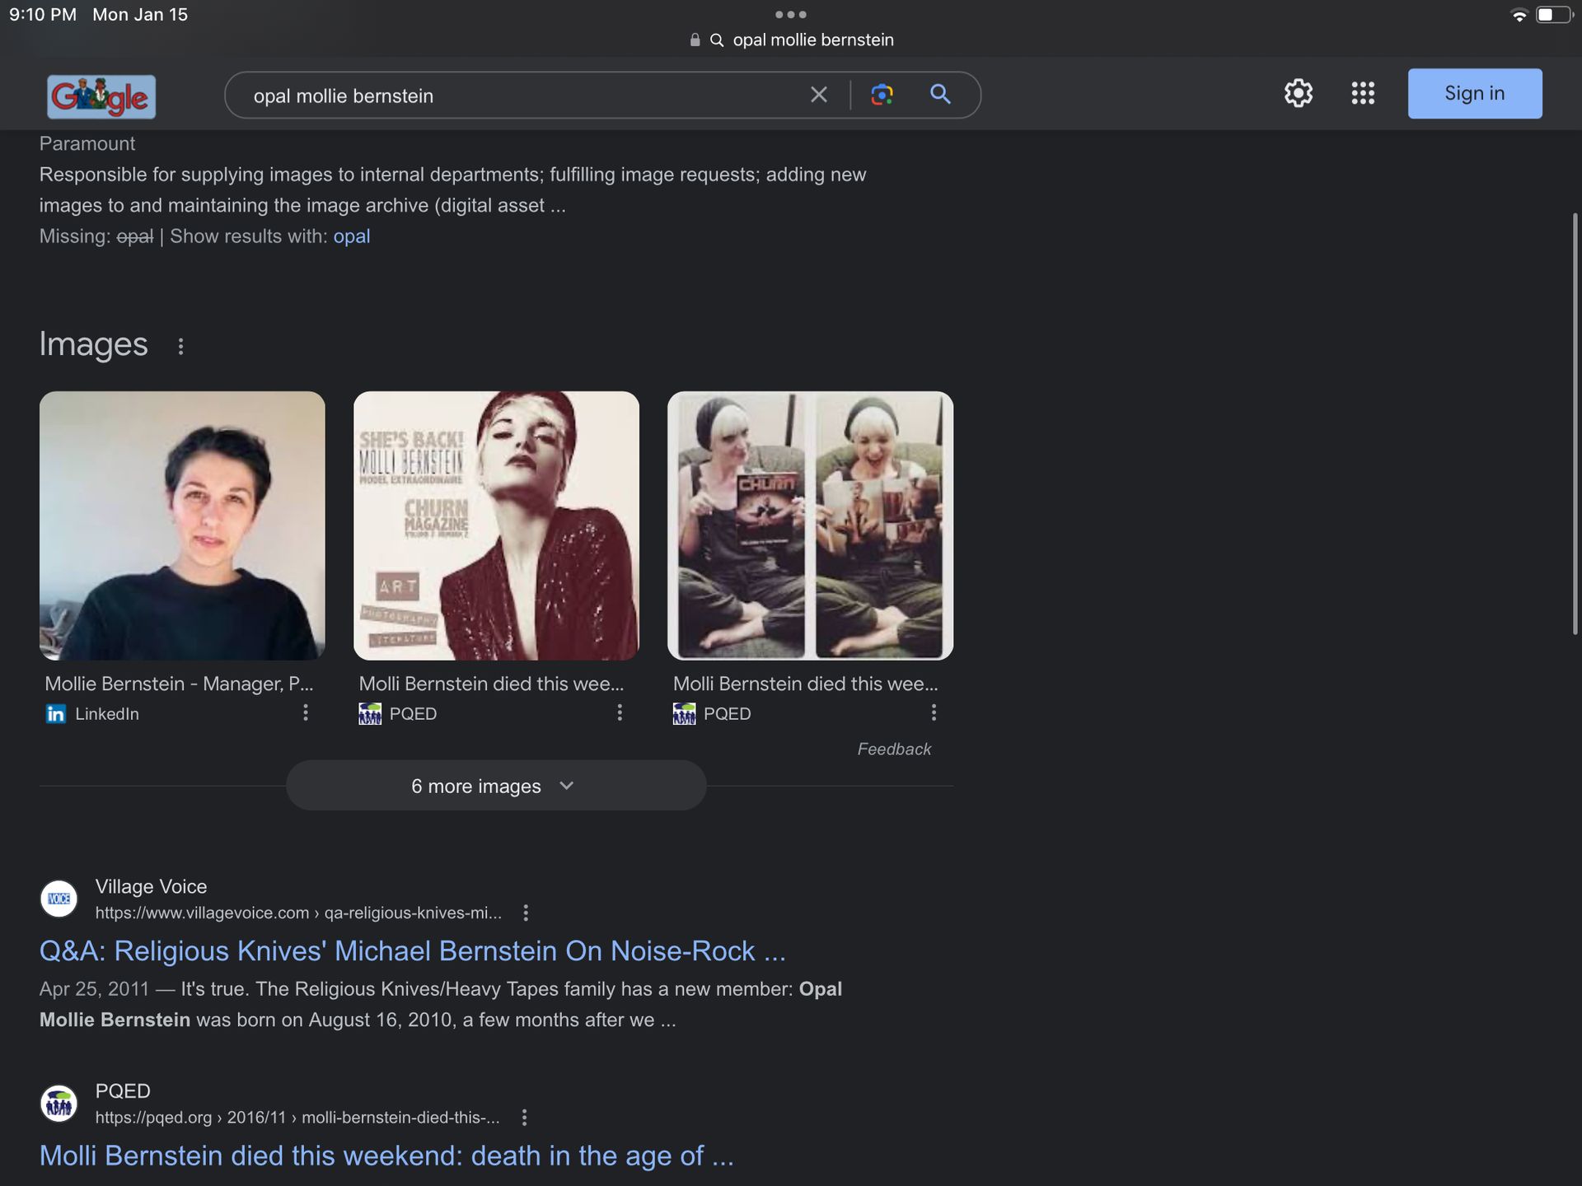Click in the opal mollie bernstein search field
Image resolution: width=1582 pixels, height=1186 pixels.
click(519, 96)
